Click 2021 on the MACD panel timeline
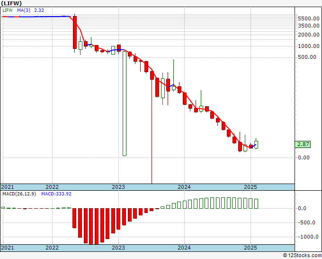This screenshot has height=259, width=322. point(8,248)
